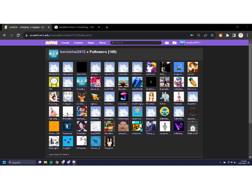The height and width of the screenshot is (189, 252).
Task: Close the Scratch browser tab
Action: pos(49,27)
